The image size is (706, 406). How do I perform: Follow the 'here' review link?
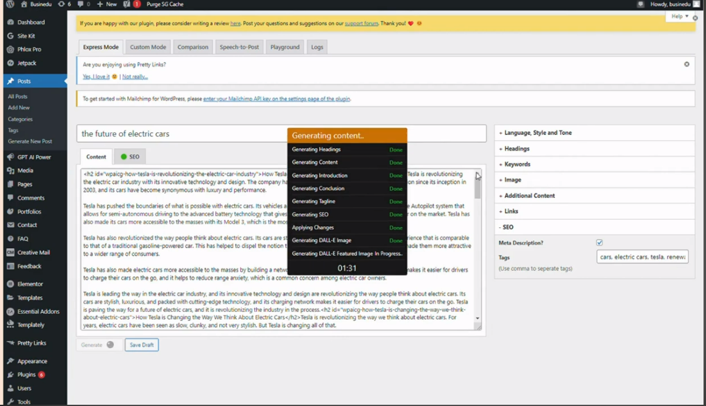coord(236,23)
